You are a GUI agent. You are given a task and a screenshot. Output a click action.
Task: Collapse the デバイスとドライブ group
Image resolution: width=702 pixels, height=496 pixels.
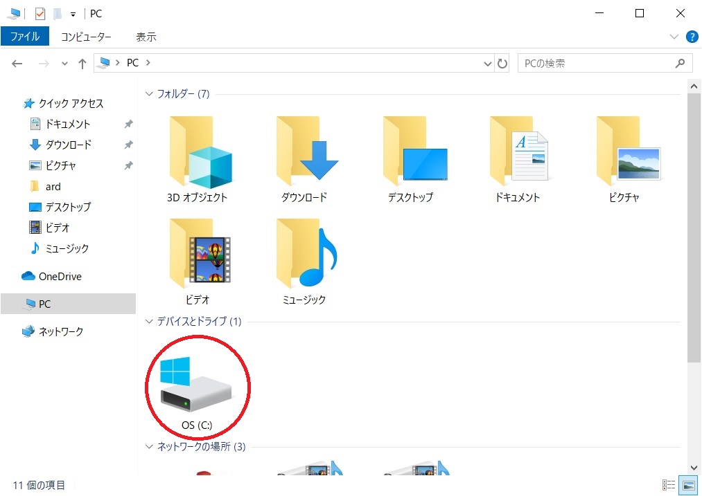tap(149, 322)
